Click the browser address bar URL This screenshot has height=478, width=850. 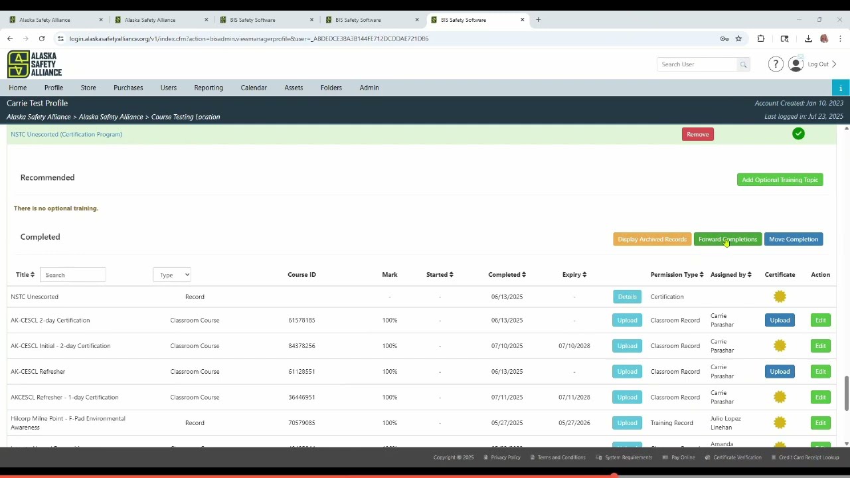pyautogui.click(x=249, y=39)
